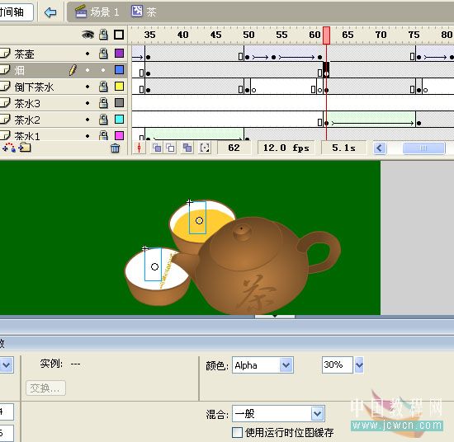Check 使用运行时位图缓存 checkbox

click(x=237, y=432)
